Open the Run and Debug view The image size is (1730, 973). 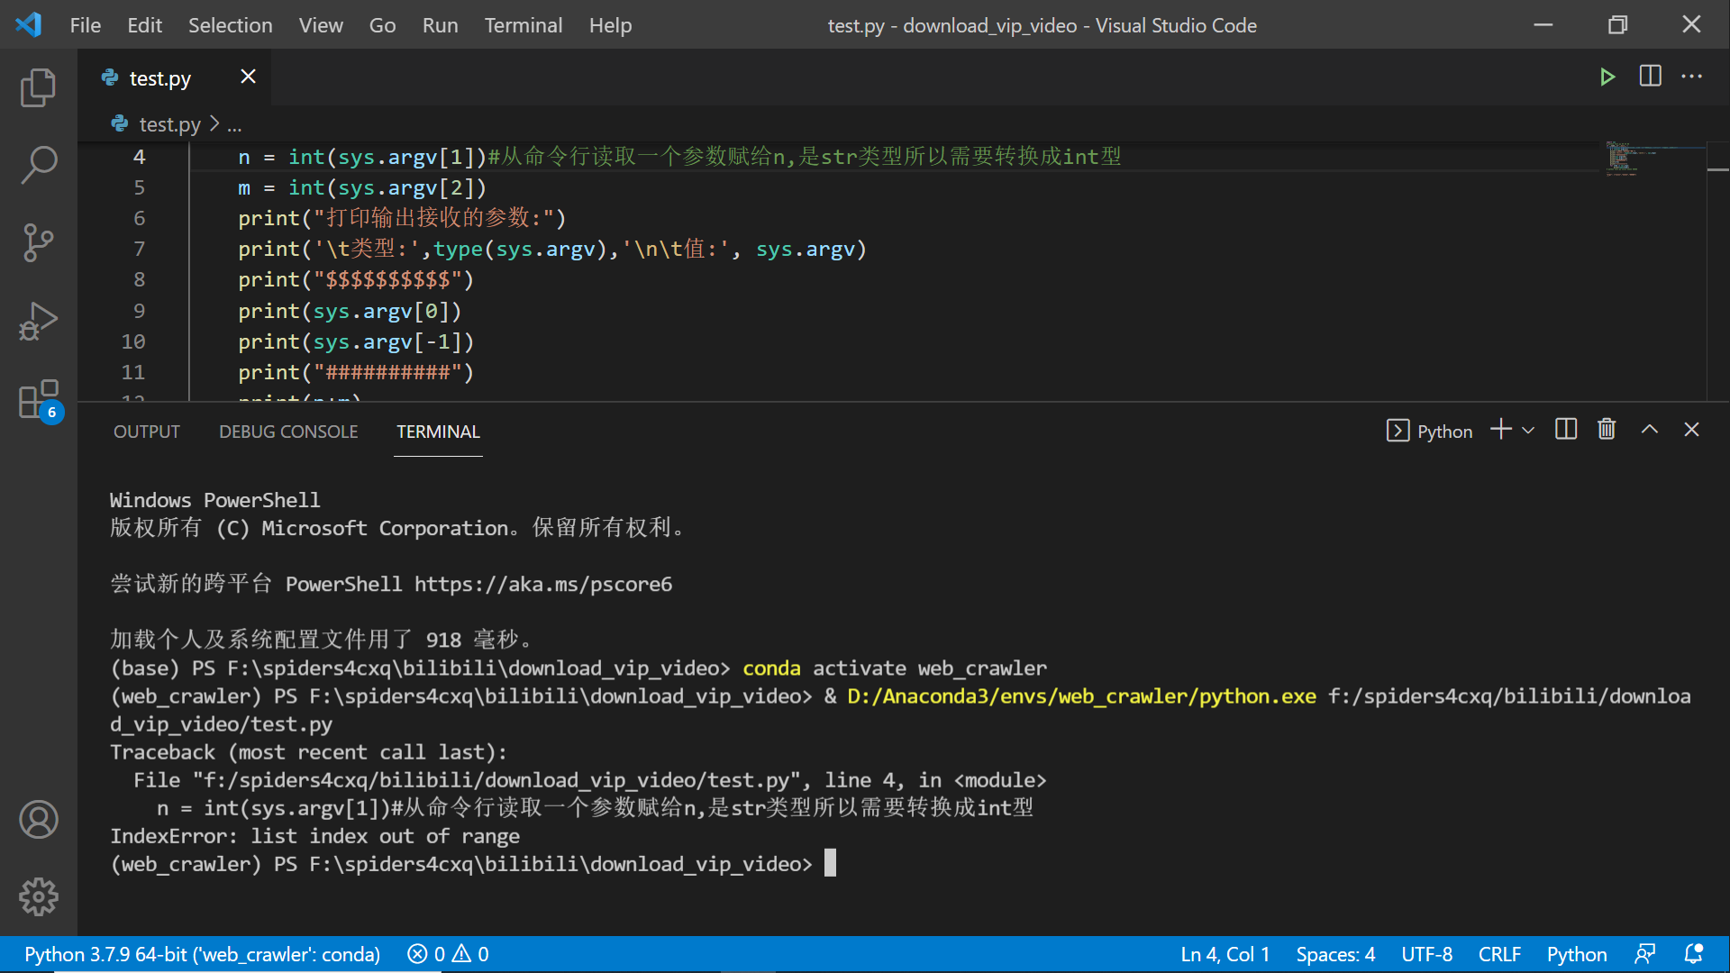pyautogui.click(x=39, y=321)
